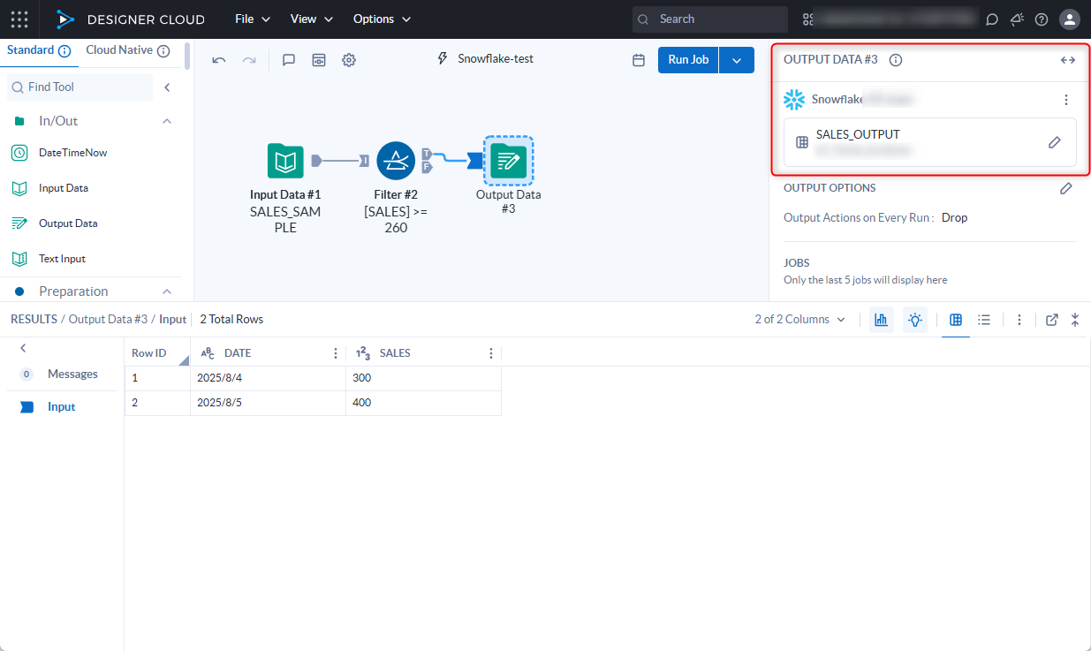Collapse the results panel icon
Screen dimensions: 1091x651
pos(1075,320)
